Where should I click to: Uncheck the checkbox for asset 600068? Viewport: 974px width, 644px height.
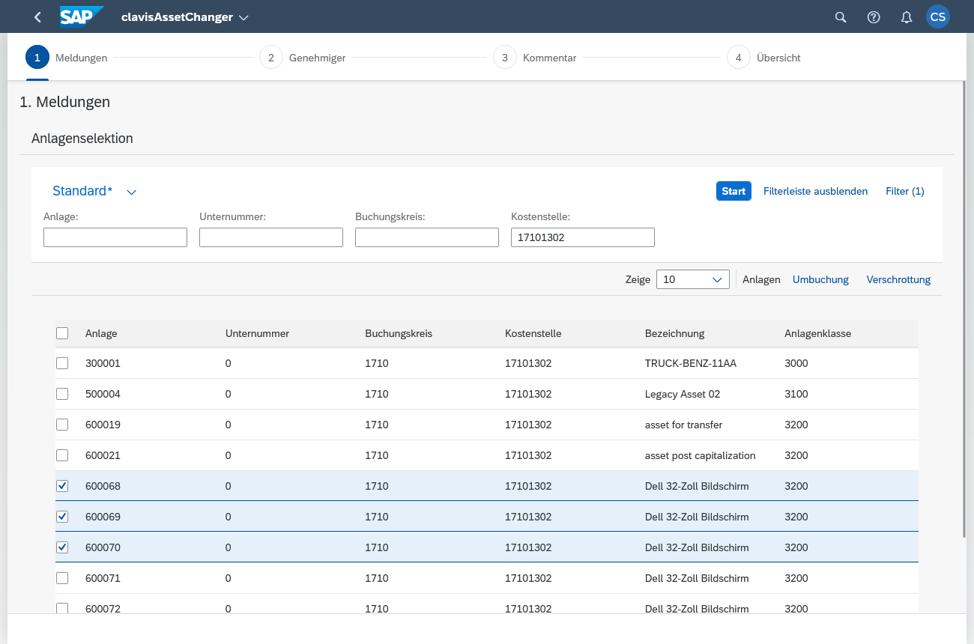point(62,486)
